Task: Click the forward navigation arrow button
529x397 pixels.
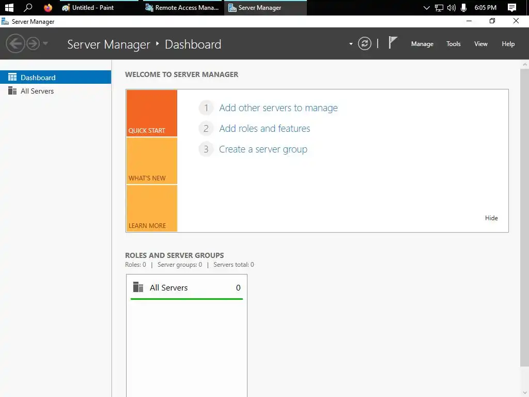Action: click(33, 43)
